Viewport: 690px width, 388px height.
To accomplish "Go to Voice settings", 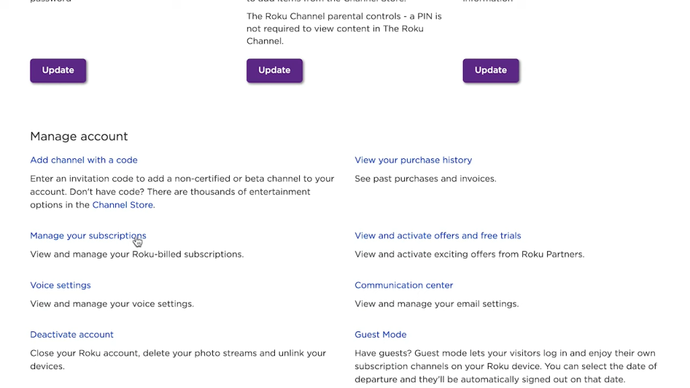I will coord(60,286).
